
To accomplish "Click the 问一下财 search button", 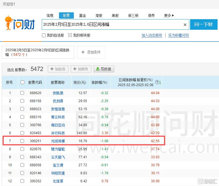I will click(x=204, y=24).
